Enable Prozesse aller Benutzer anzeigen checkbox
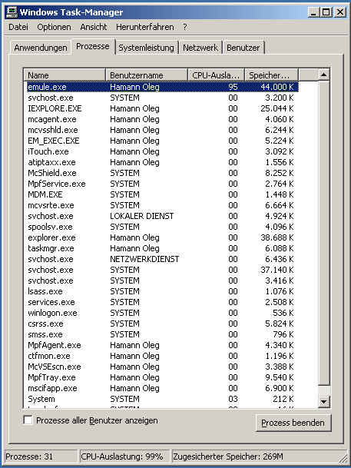The width and height of the screenshot is (351, 468). coord(28,420)
